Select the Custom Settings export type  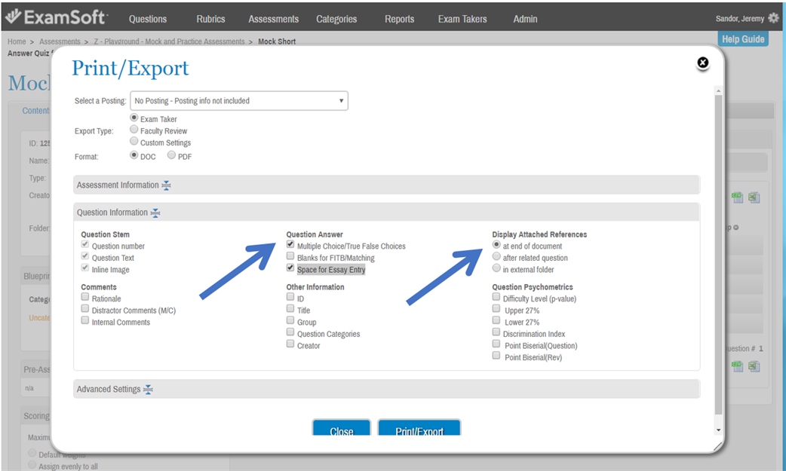pyautogui.click(x=134, y=142)
